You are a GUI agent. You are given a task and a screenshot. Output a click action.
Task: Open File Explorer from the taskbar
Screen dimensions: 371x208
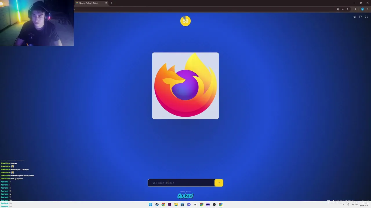pyautogui.click(x=176, y=205)
